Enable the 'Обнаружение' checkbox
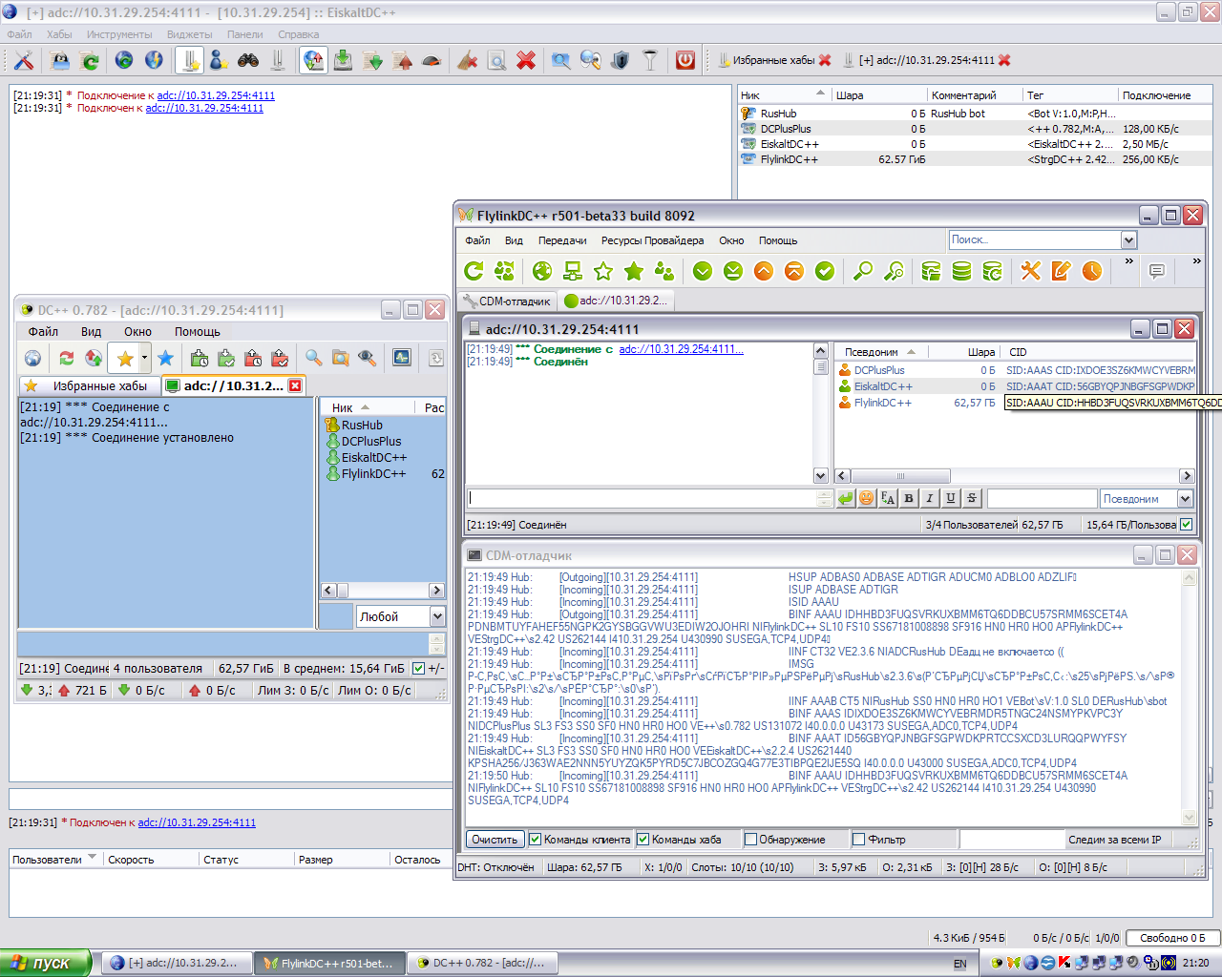This screenshot has height=977, width=1222. click(750, 840)
